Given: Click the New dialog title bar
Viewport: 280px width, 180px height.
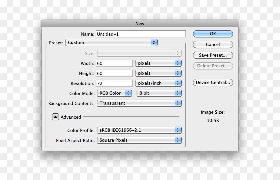Looking at the screenshot, I should 140,23.
